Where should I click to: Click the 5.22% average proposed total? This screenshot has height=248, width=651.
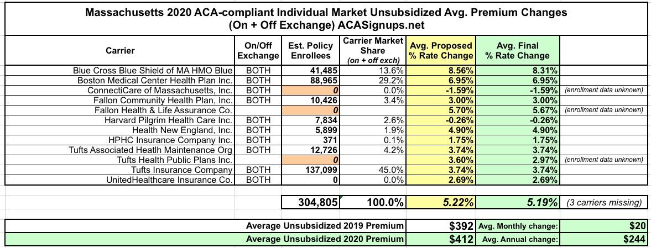pos(441,203)
